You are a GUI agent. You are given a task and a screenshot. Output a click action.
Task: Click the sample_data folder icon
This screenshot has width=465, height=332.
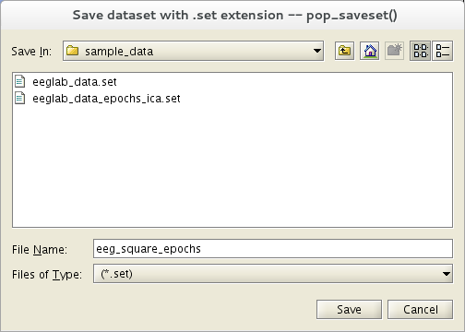point(73,51)
